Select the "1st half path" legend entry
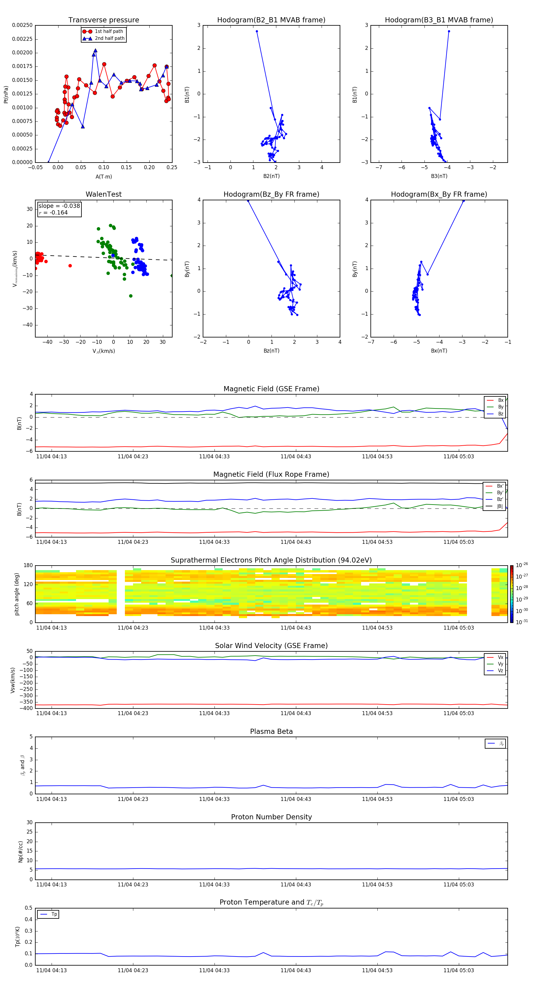This screenshot has width=543, height=997. coord(103,31)
